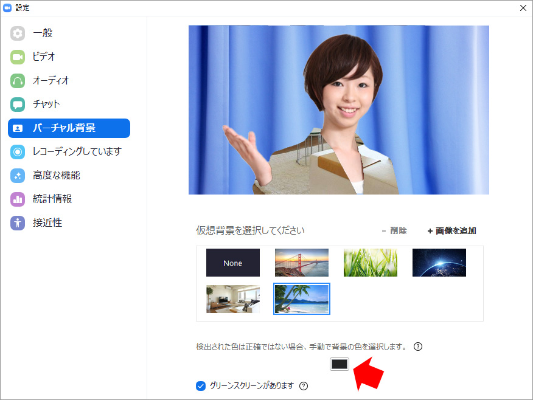Pick the black background color swatch
This screenshot has height=400, width=533.
(339, 364)
